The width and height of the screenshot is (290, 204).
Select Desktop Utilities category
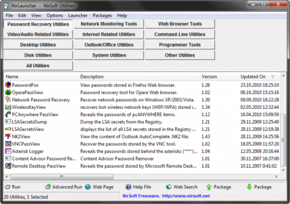coord(38,45)
